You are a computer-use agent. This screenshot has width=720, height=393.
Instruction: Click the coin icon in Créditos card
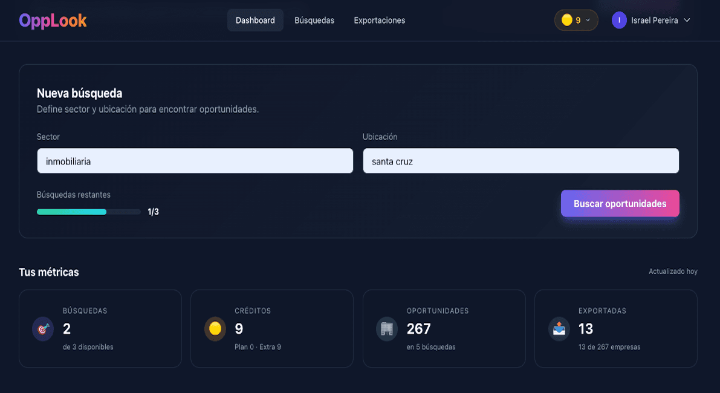[x=215, y=329]
